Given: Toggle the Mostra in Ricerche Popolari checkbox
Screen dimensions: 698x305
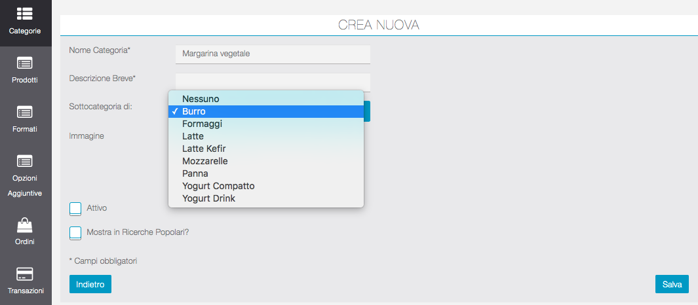Looking at the screenshot, I should [x=75, y=232].
